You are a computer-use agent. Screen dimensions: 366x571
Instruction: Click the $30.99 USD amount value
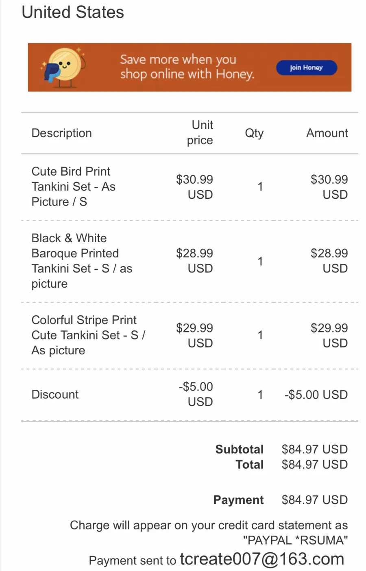(x=329, y=187)
